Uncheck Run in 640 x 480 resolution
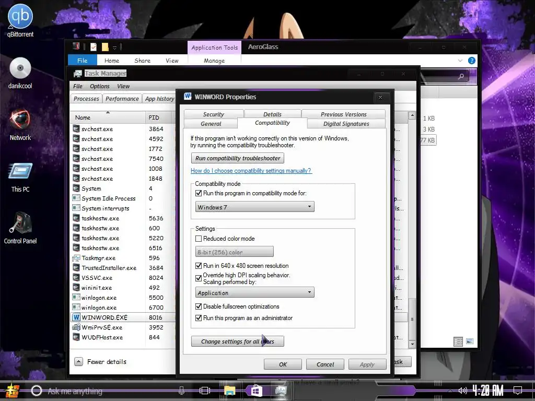The image size is (535, 401). (199, 266)
